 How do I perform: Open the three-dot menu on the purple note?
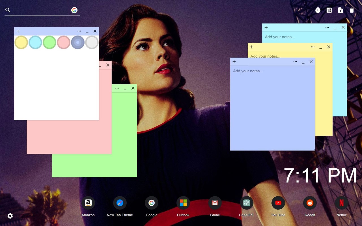295,62
